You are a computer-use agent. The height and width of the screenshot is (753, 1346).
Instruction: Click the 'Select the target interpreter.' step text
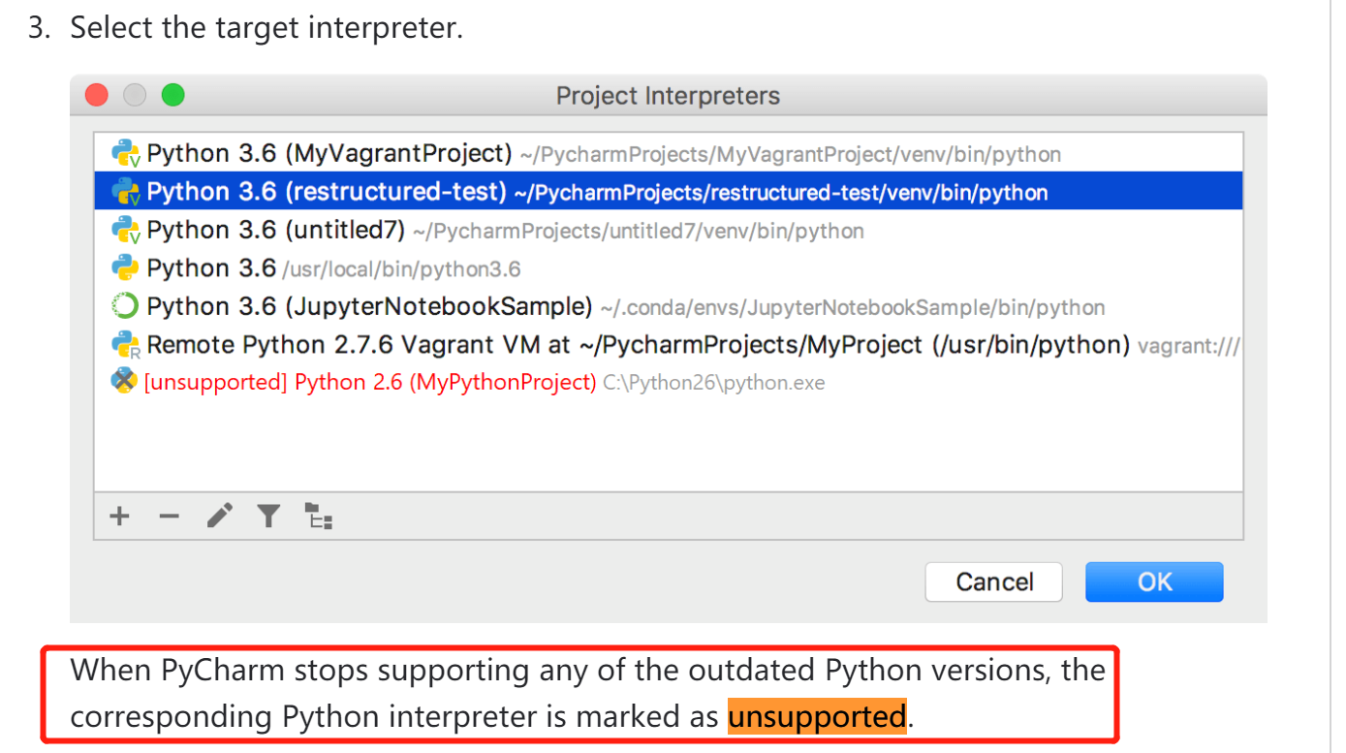[x=266, y=27]
